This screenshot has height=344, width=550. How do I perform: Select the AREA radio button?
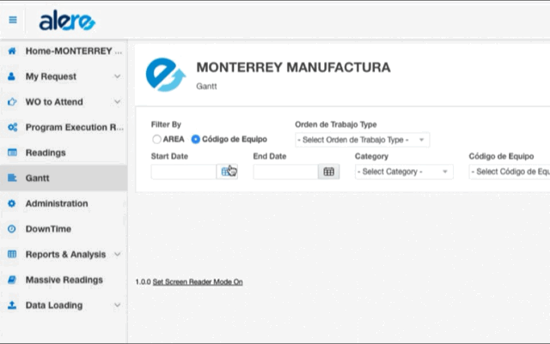click(x=156, y=140)
